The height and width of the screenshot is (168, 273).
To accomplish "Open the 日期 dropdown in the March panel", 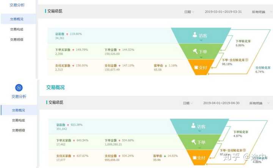I will pyautogui.click(x=189, y=12).
